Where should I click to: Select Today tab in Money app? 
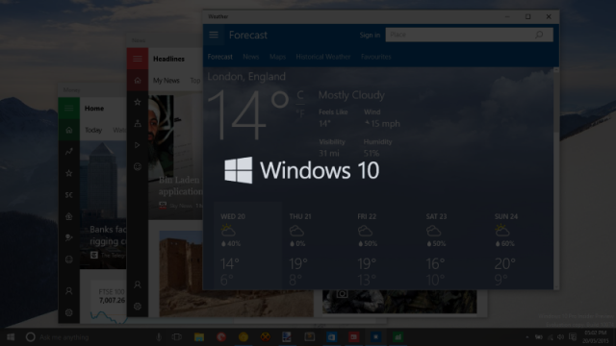pos(93,130)
